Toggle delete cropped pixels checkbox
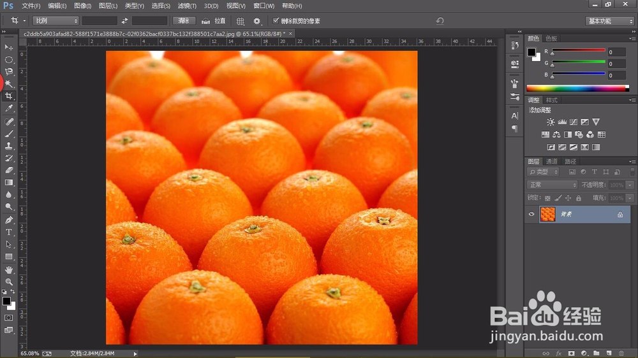The height and width of the screenshot is (358, 638). click(276, 20)
